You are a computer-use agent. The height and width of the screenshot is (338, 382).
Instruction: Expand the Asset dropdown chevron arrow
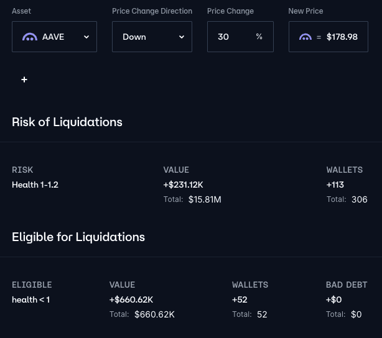[x=86, y=37]
